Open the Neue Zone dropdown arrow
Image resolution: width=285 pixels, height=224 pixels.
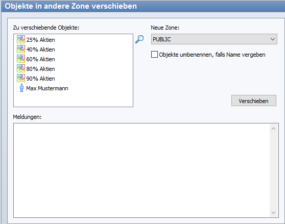coord(272,39)
